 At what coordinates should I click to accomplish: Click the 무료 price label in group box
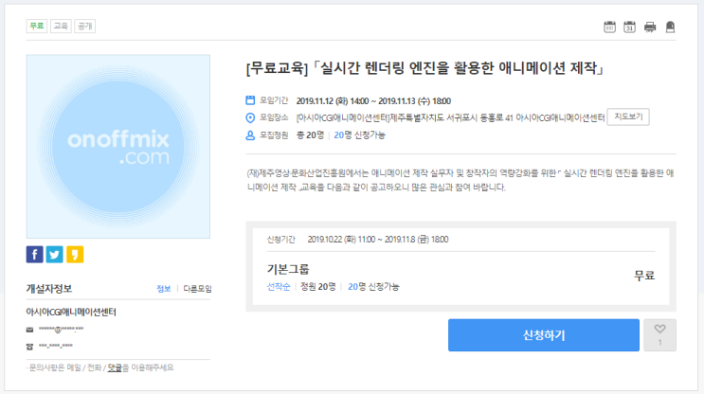644,276
